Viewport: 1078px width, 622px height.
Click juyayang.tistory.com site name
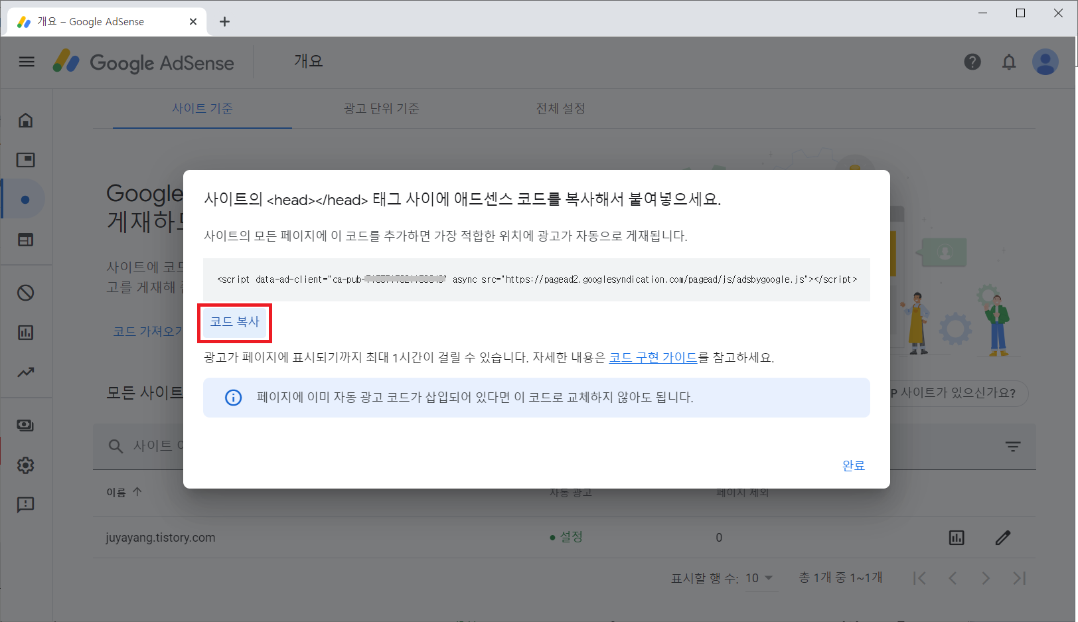coord(161,538)
